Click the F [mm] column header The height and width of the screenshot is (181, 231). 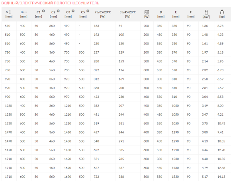pyautogui.click(x=191, y=14)
